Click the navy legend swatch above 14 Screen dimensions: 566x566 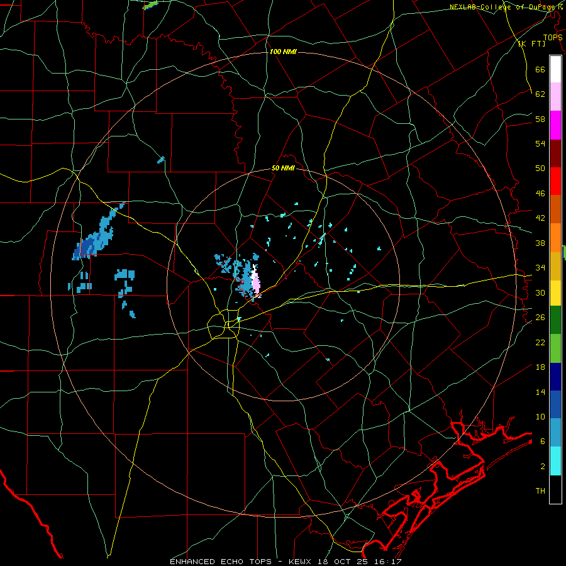coord(555,377)
